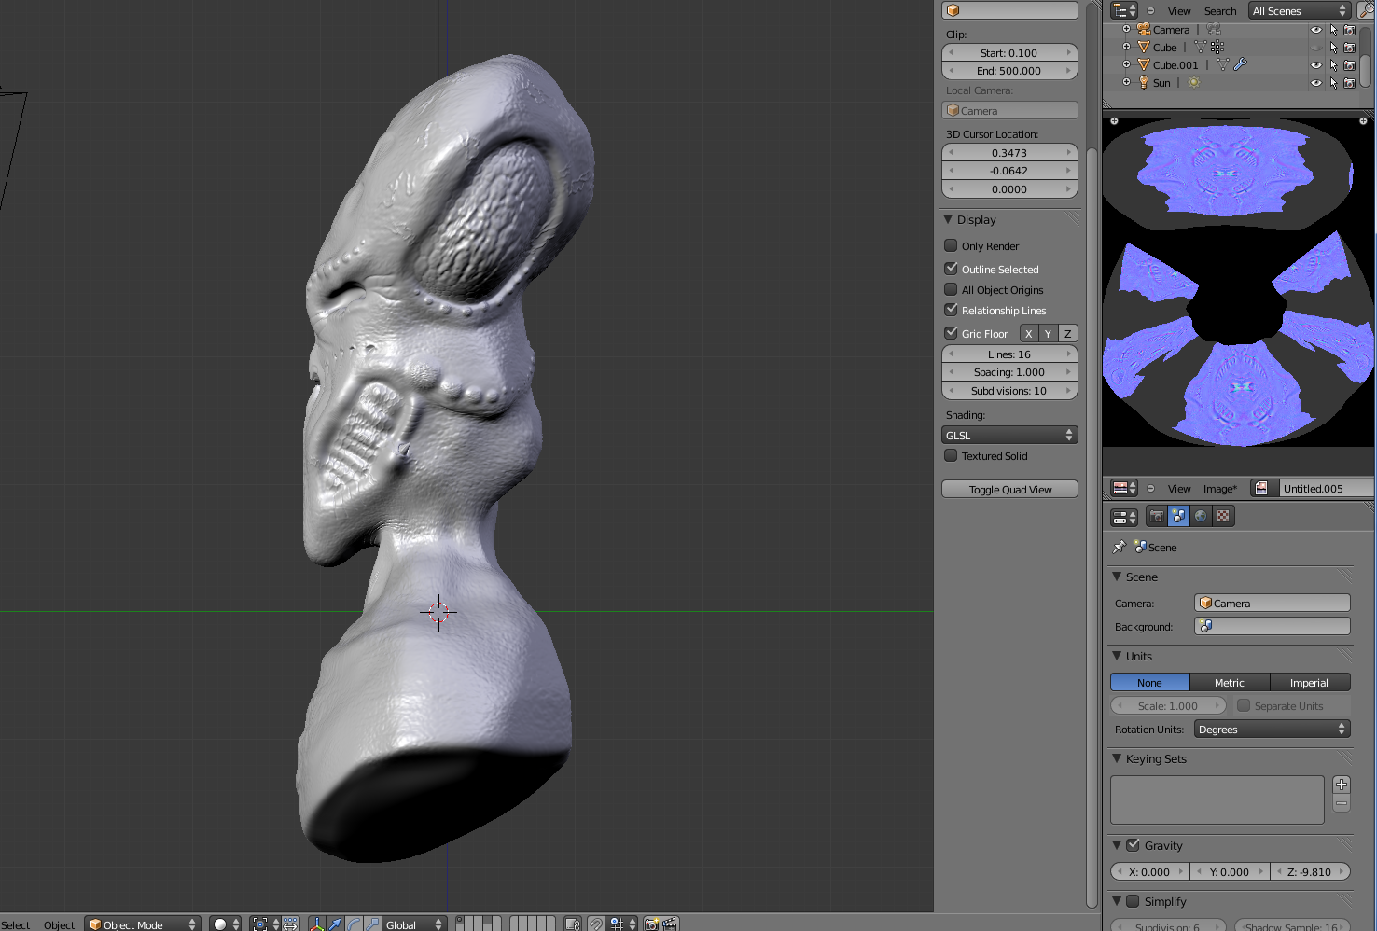Enable the scale manipulator icon
Screen dimensions: 1377x931
[x=372, y=924]
